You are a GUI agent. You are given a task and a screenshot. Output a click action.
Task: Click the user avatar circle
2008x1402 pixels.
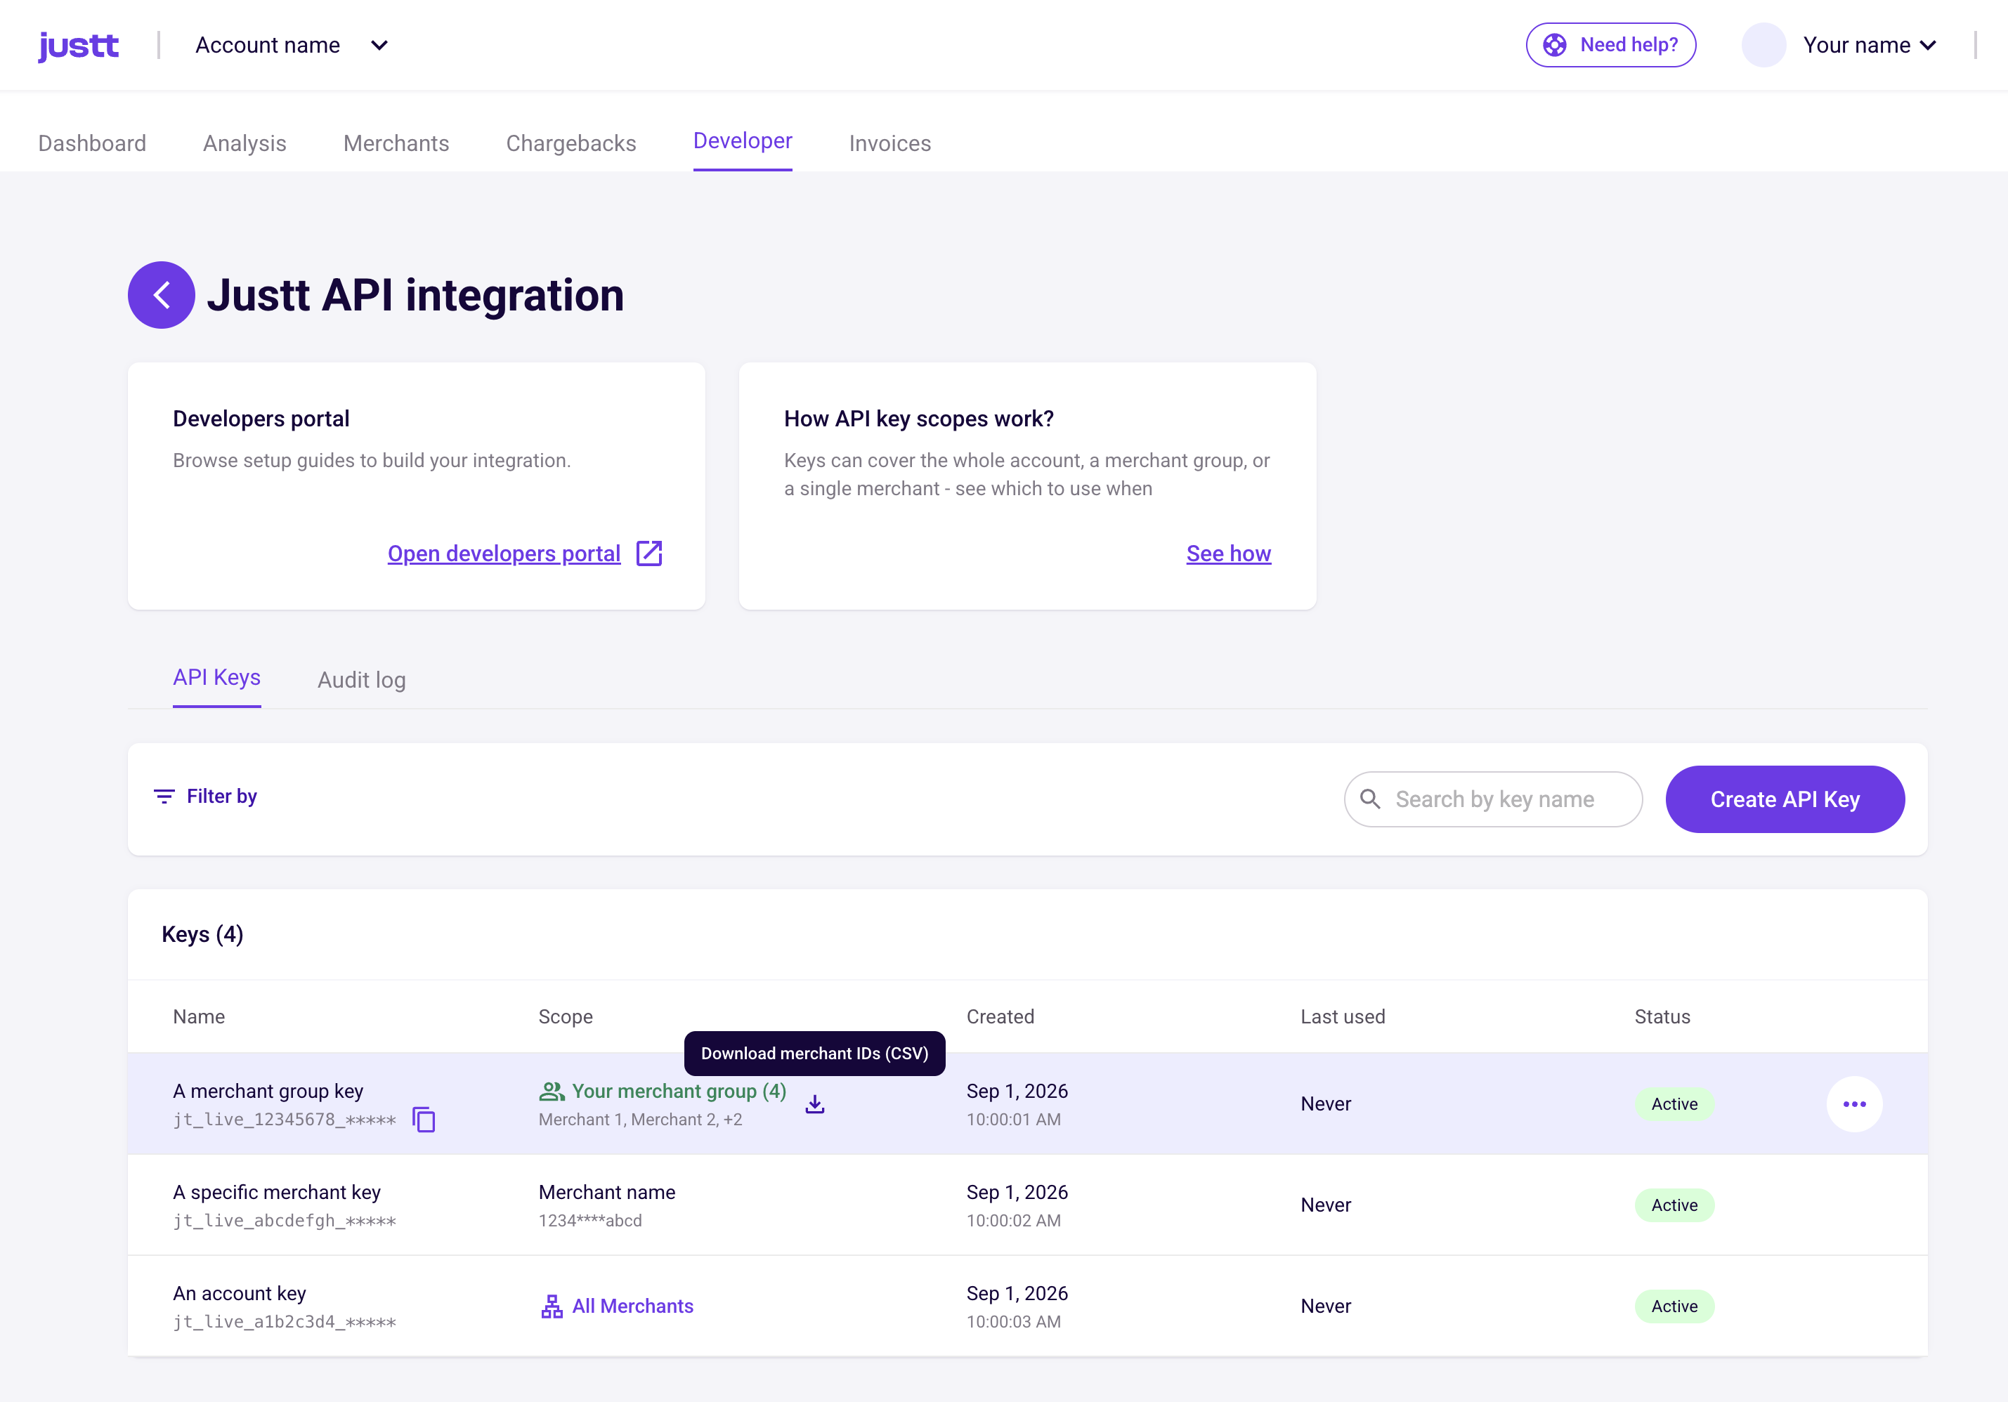point(1763,44)
